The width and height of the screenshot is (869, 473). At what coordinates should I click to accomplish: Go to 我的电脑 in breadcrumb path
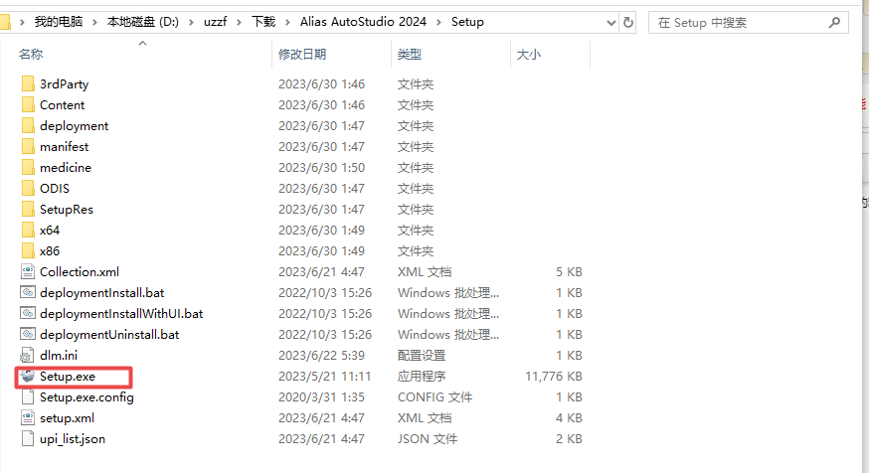click(x=61, y=22)
